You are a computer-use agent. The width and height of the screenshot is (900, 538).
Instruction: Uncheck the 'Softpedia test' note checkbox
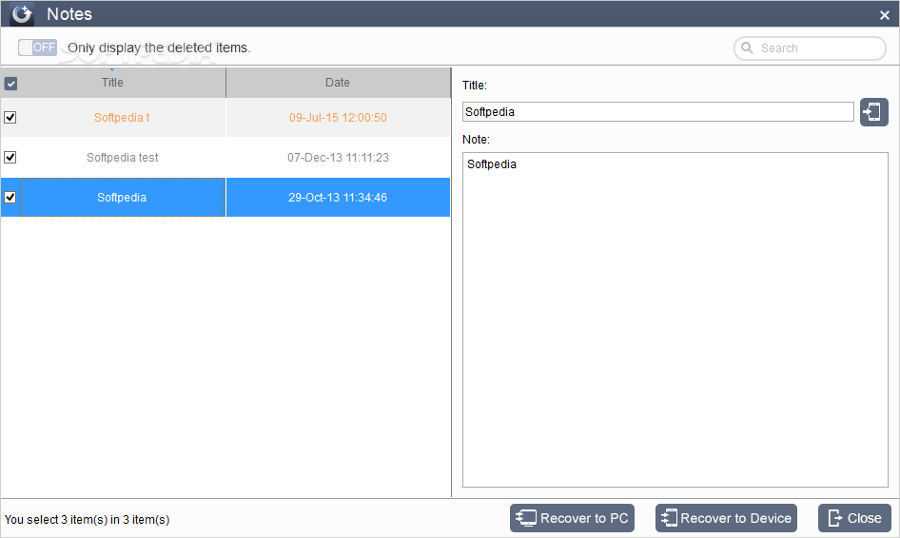click(x=10, y=157)
